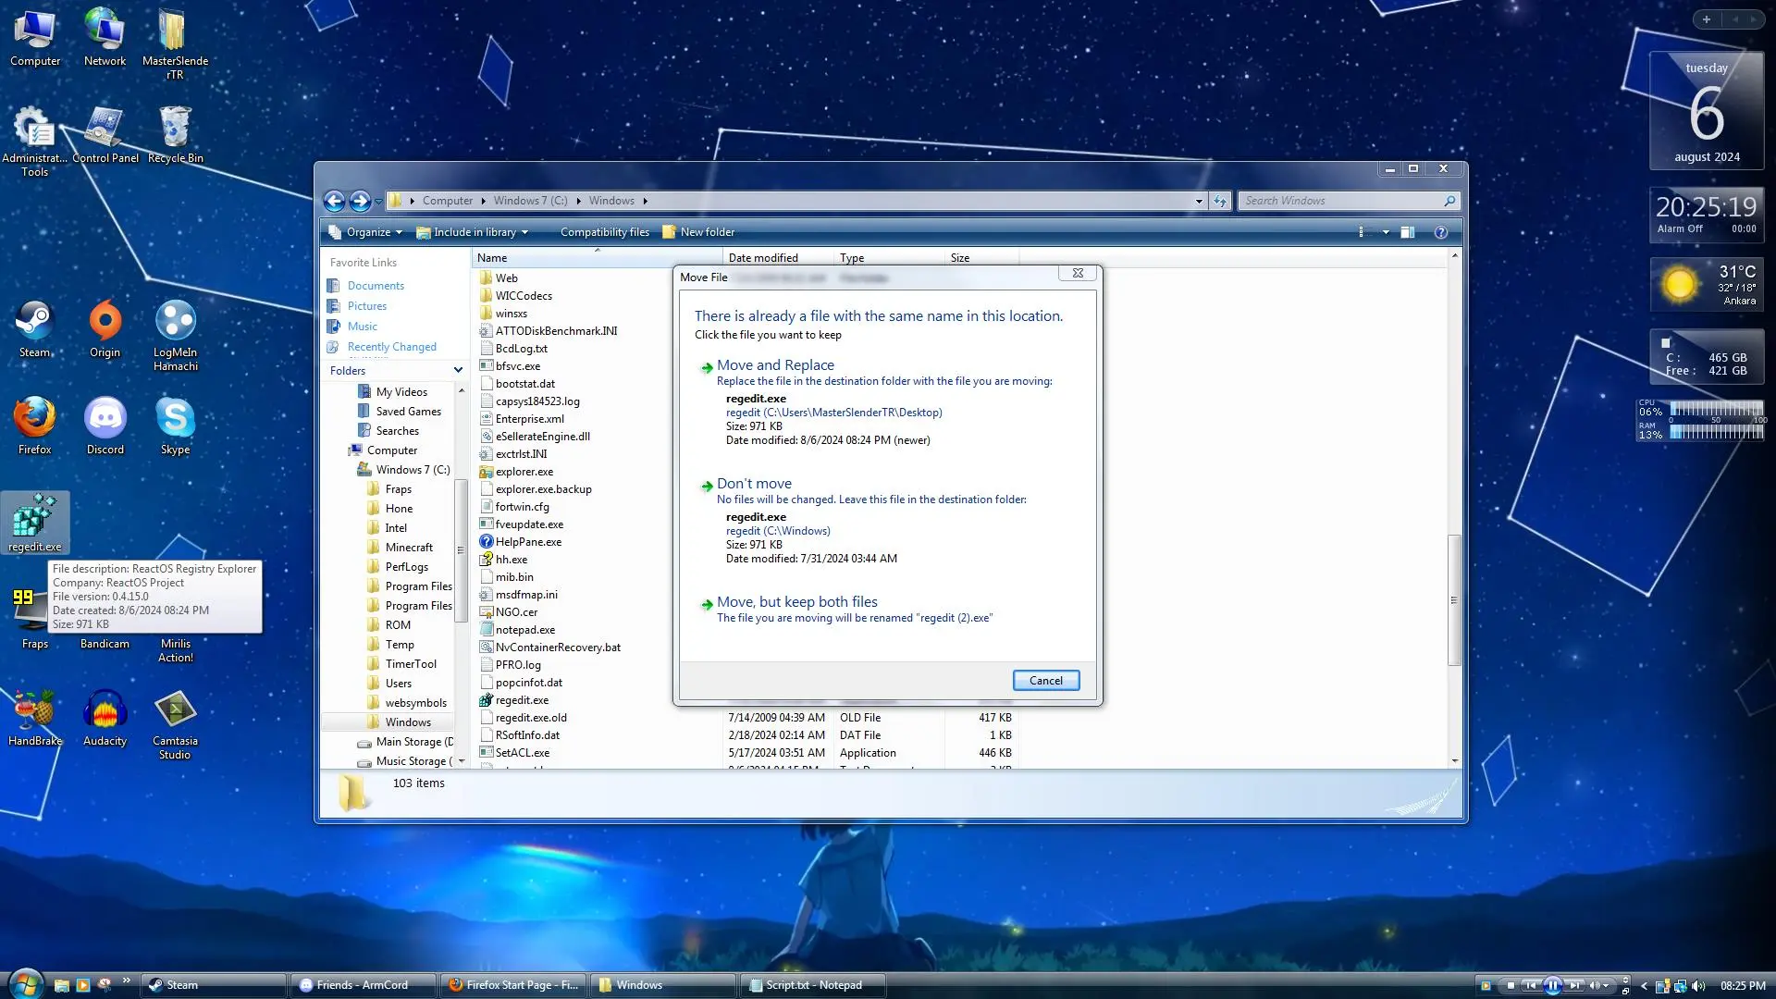Open Audacity desktop icon
The height and width of the screenshot is (999, 1776).
click(105, 718)
